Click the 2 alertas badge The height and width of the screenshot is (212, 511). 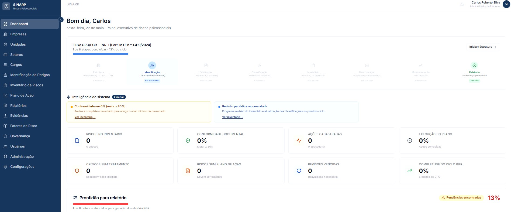(x=119, y=97)
